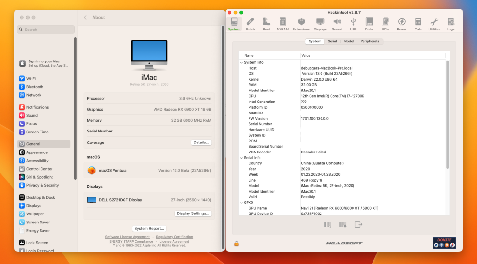Viewport: 477px width, 264px height.
Task: Click Sign in to your Mac
Action: click(43, 63)
